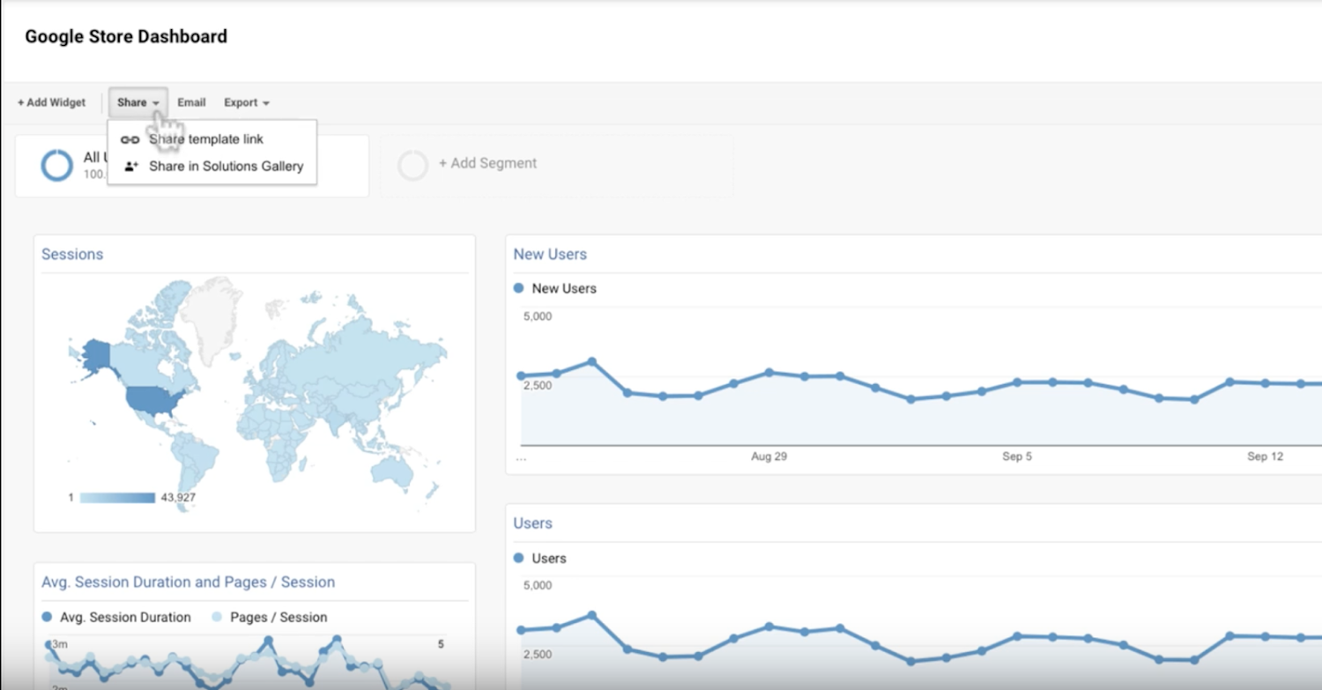Click the "Sep 5" axis label
The image size is (1322, 690).
(1017, 456)
